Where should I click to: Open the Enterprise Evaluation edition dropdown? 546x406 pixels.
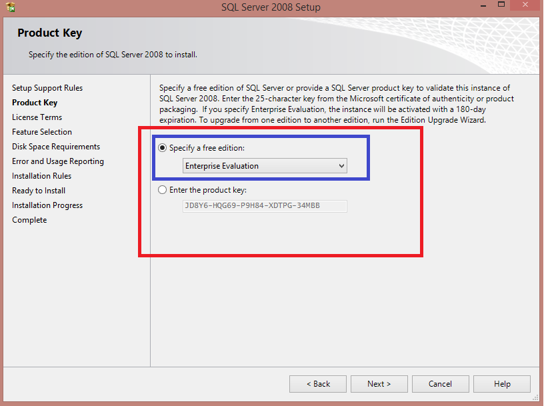(x=265, y=166)
